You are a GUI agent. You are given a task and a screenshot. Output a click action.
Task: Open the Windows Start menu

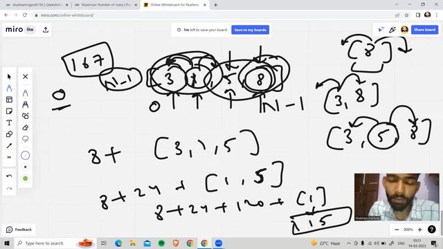[x=7, y=243]
